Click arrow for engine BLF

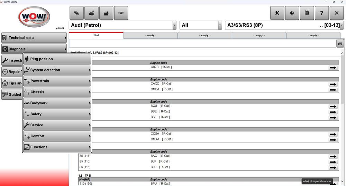click(x=333, y=162)
